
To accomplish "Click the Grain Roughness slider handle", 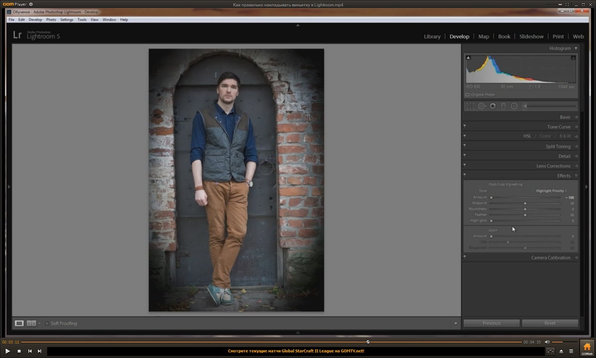I will tap(525, 248).
